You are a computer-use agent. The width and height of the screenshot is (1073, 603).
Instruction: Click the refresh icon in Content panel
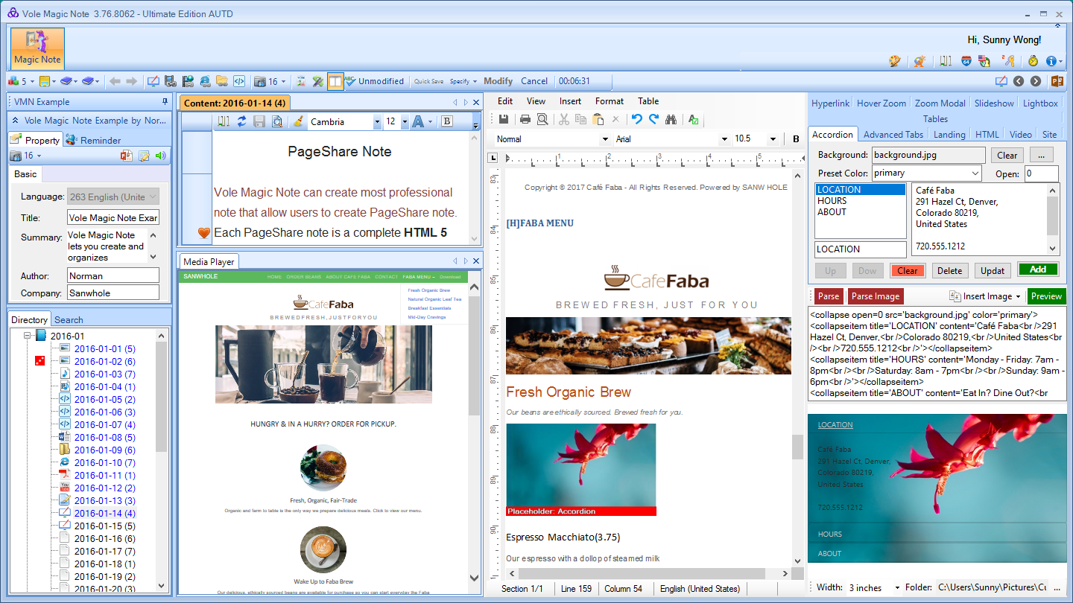tap(241, 121)
